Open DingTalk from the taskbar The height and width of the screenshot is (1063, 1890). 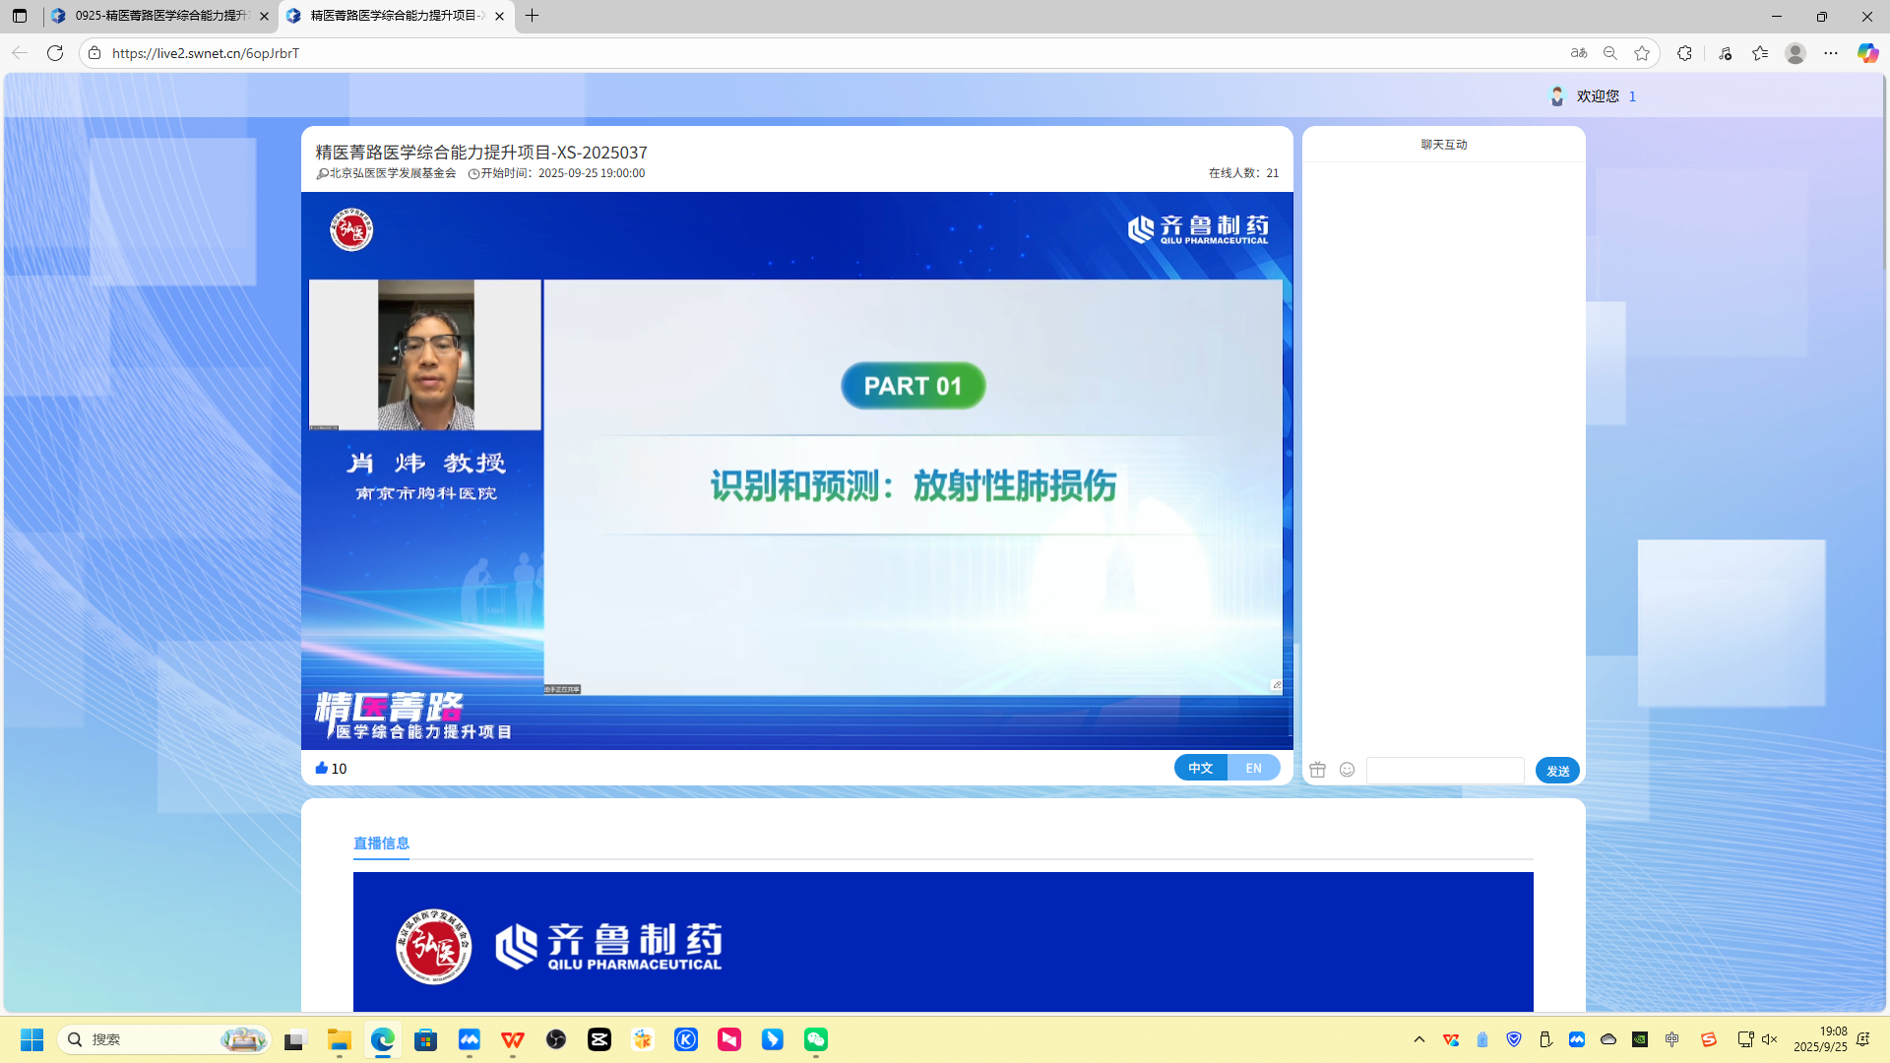(773, 1039)
